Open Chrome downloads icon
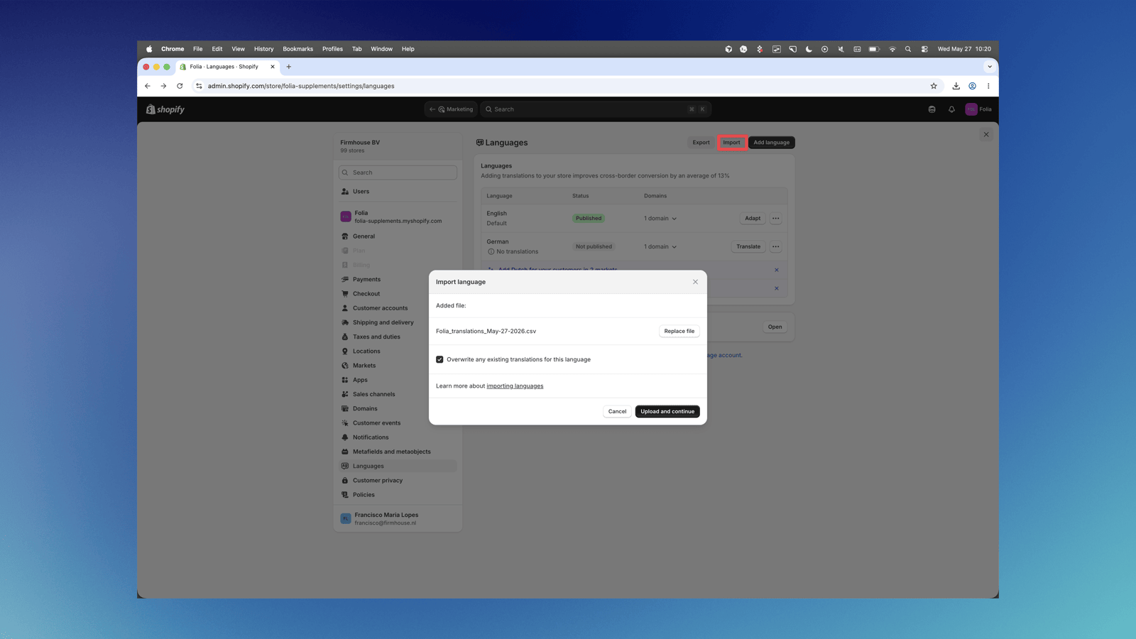Viewport: 1136px width, 639px height. click(x=956, y=86)
